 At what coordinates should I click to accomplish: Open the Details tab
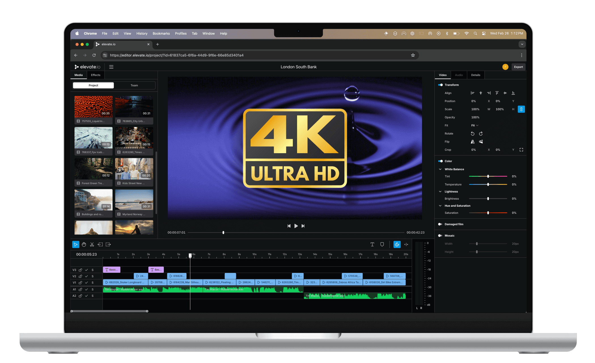pyautogui.click(x=475, y=75)
